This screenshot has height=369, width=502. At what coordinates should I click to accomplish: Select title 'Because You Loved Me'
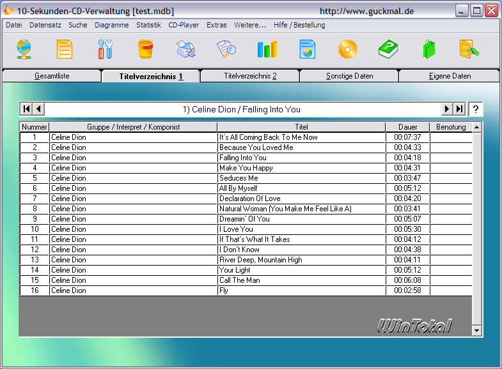click(301, 147)
